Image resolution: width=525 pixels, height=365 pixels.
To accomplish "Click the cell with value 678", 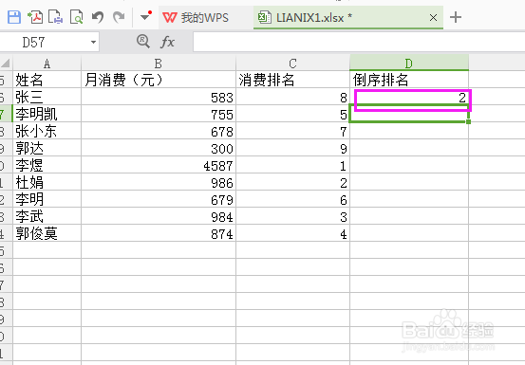I will tap(159, 131).
